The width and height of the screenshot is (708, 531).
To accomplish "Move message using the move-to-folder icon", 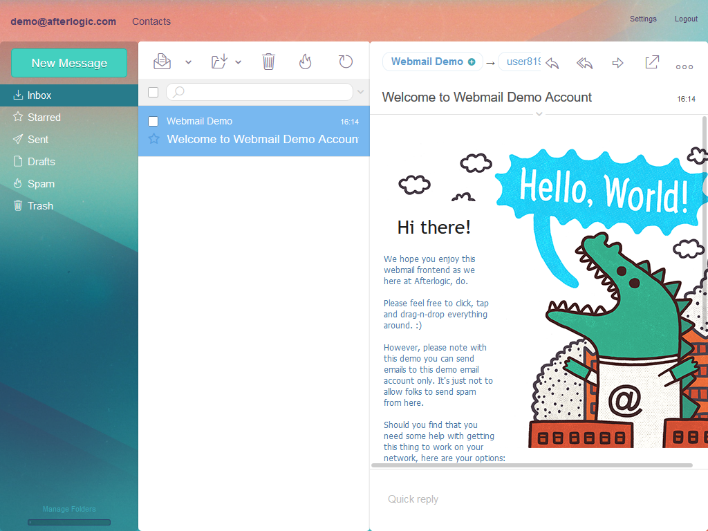I will point(218,62).
